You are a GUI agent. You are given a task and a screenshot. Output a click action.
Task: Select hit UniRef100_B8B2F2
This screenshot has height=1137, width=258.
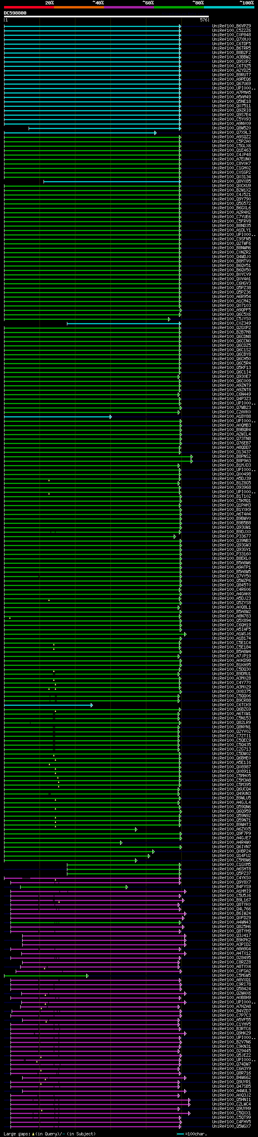(231, 52)
